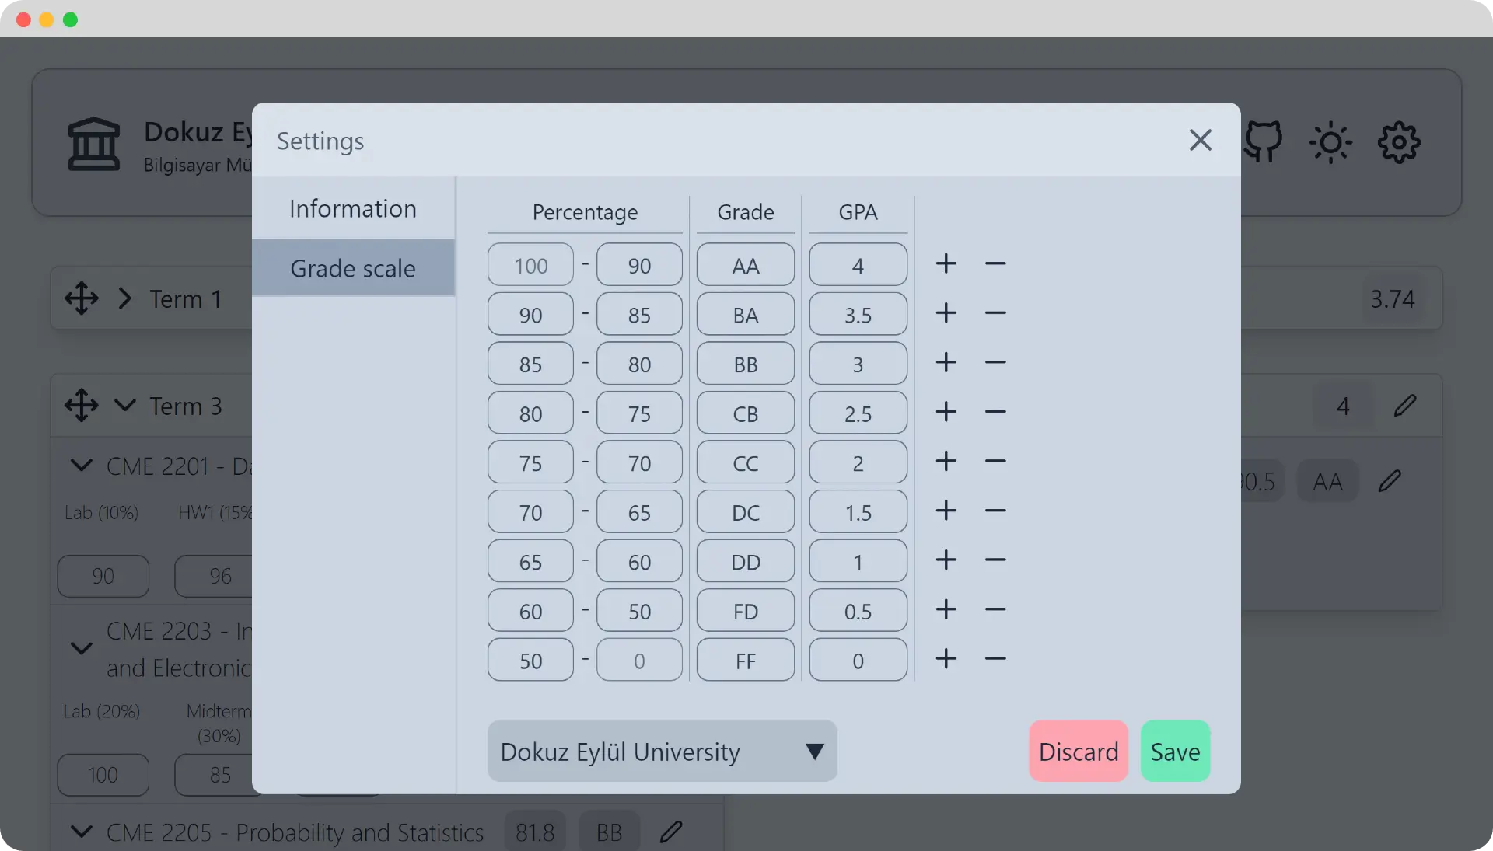Image resolution: width=1493 pixels, height=851 pixels.
Task: Click the Term 1 move handle
Action: click(x=82, y=298)
